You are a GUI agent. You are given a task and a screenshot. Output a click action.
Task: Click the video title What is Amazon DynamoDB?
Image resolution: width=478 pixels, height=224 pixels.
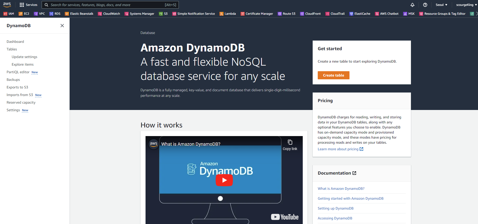191,144
